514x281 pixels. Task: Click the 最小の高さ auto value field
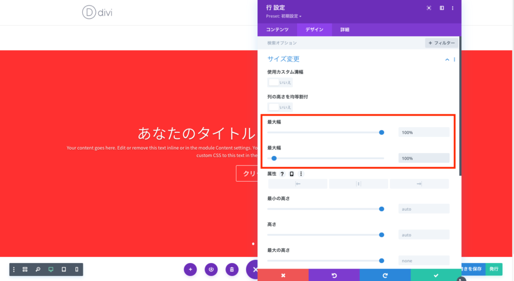tap(424, 209)
